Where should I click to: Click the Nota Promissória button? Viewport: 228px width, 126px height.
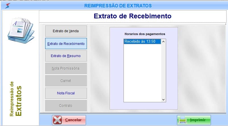(66, 68)
